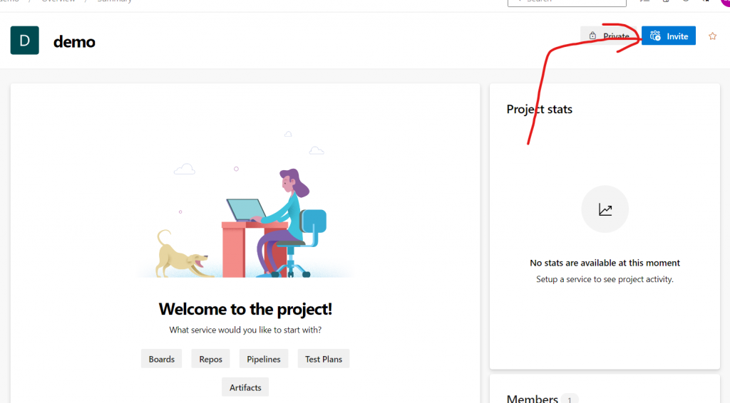
Task: Click the Invite button
Action: (x=669, y=36)
